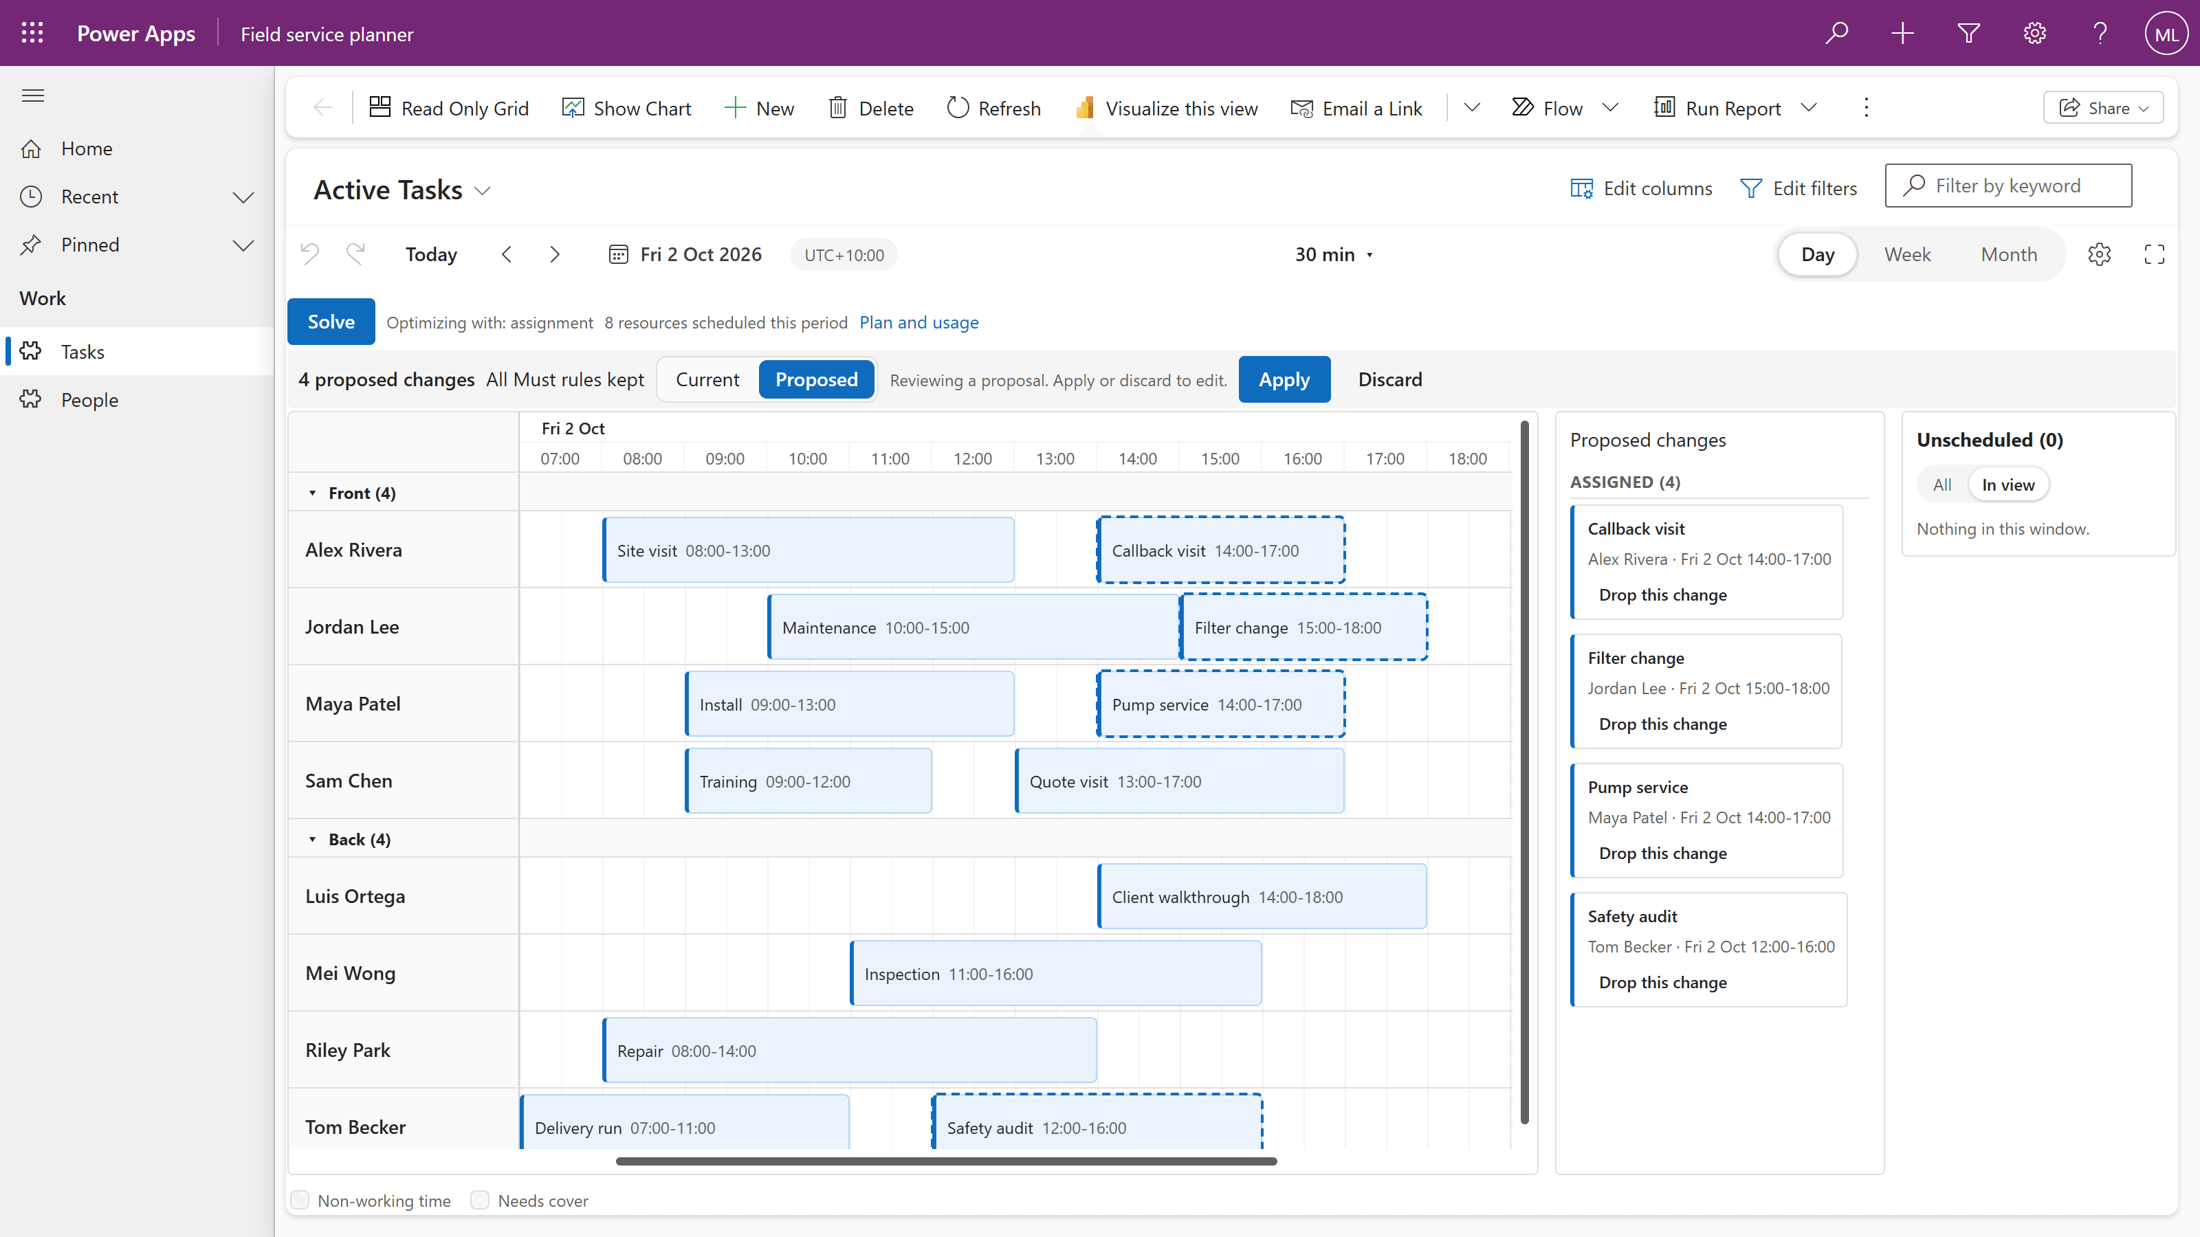Focus the Filter by keyword box

(x=2007, y=186)
